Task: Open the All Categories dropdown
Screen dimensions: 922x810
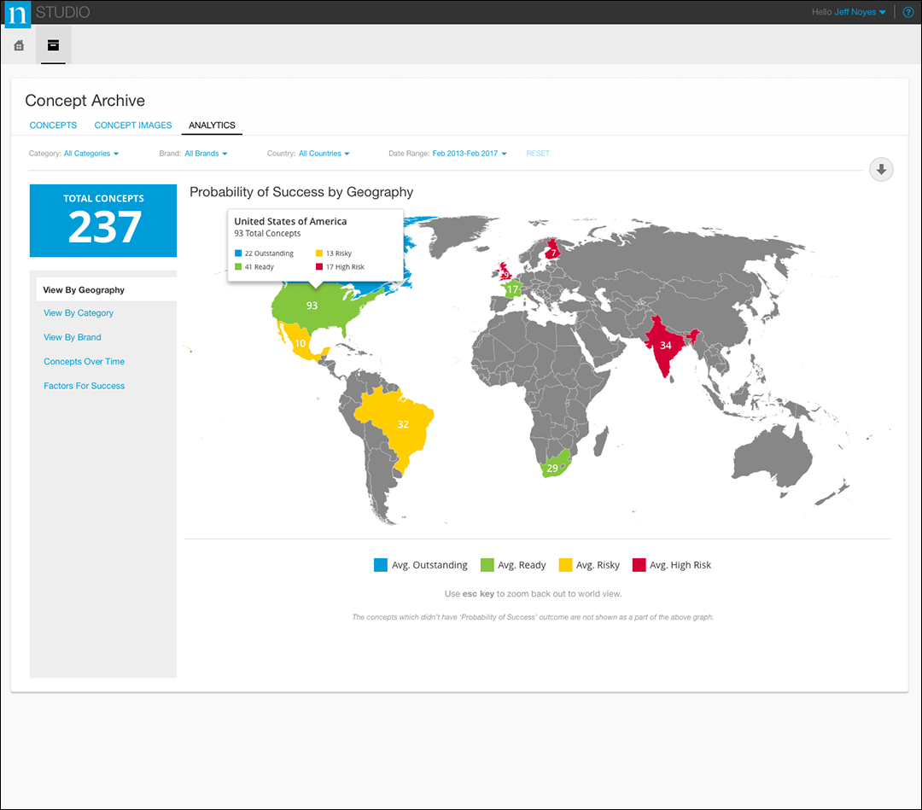Action: pyautogui.click(x=91, y=154)
